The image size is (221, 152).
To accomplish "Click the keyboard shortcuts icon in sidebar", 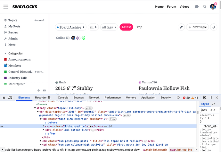I will [x=45, y=90].
